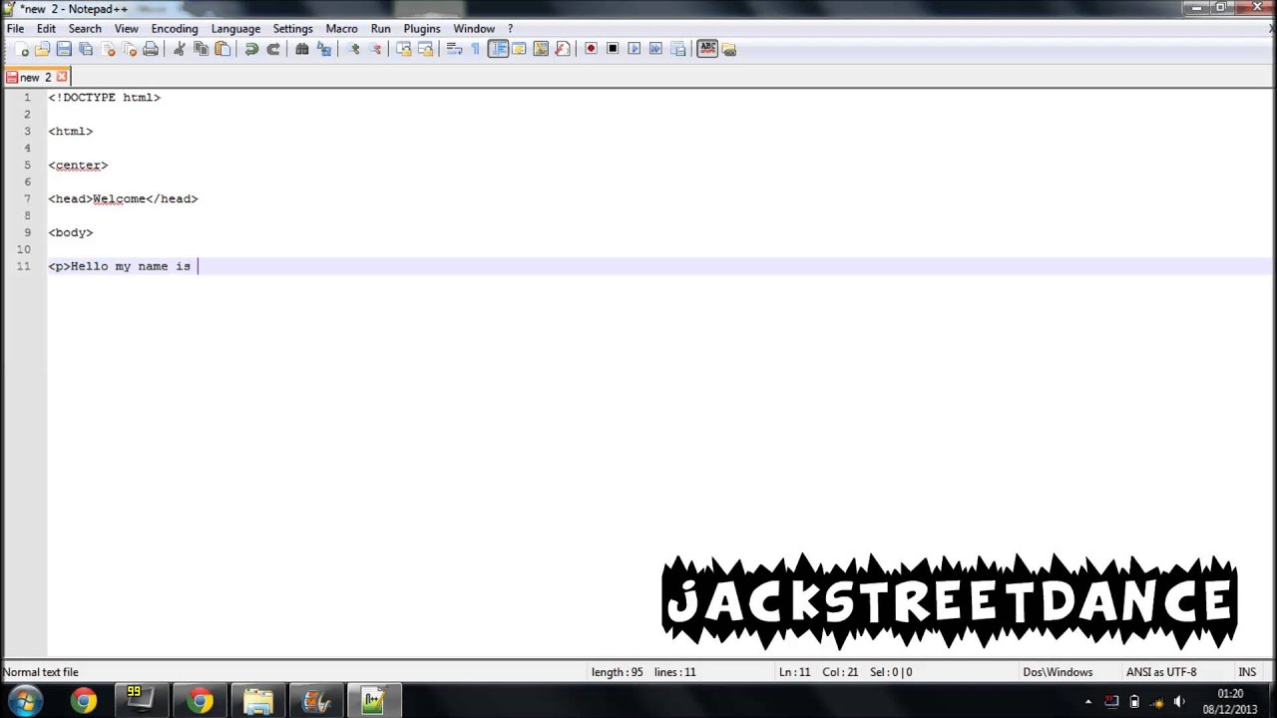
Task: Click the Save All toolbar icon
Action: click(x=86, y=49)
